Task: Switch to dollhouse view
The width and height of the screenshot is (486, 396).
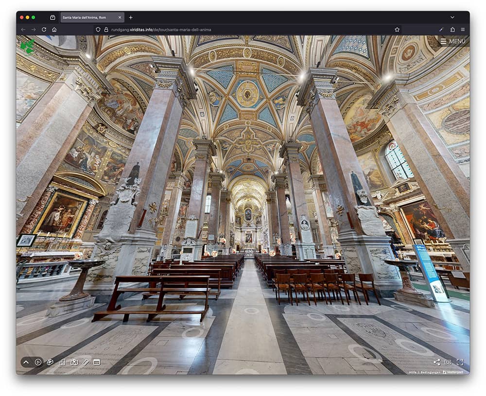Action: (x=50, y=362)
